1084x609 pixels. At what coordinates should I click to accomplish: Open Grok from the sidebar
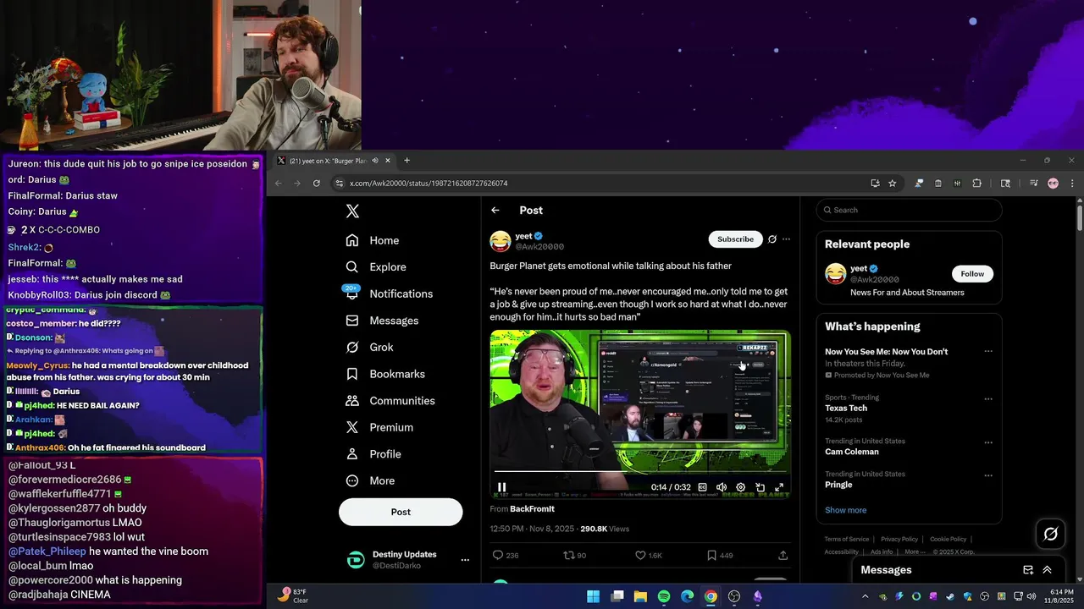point(369,347)
